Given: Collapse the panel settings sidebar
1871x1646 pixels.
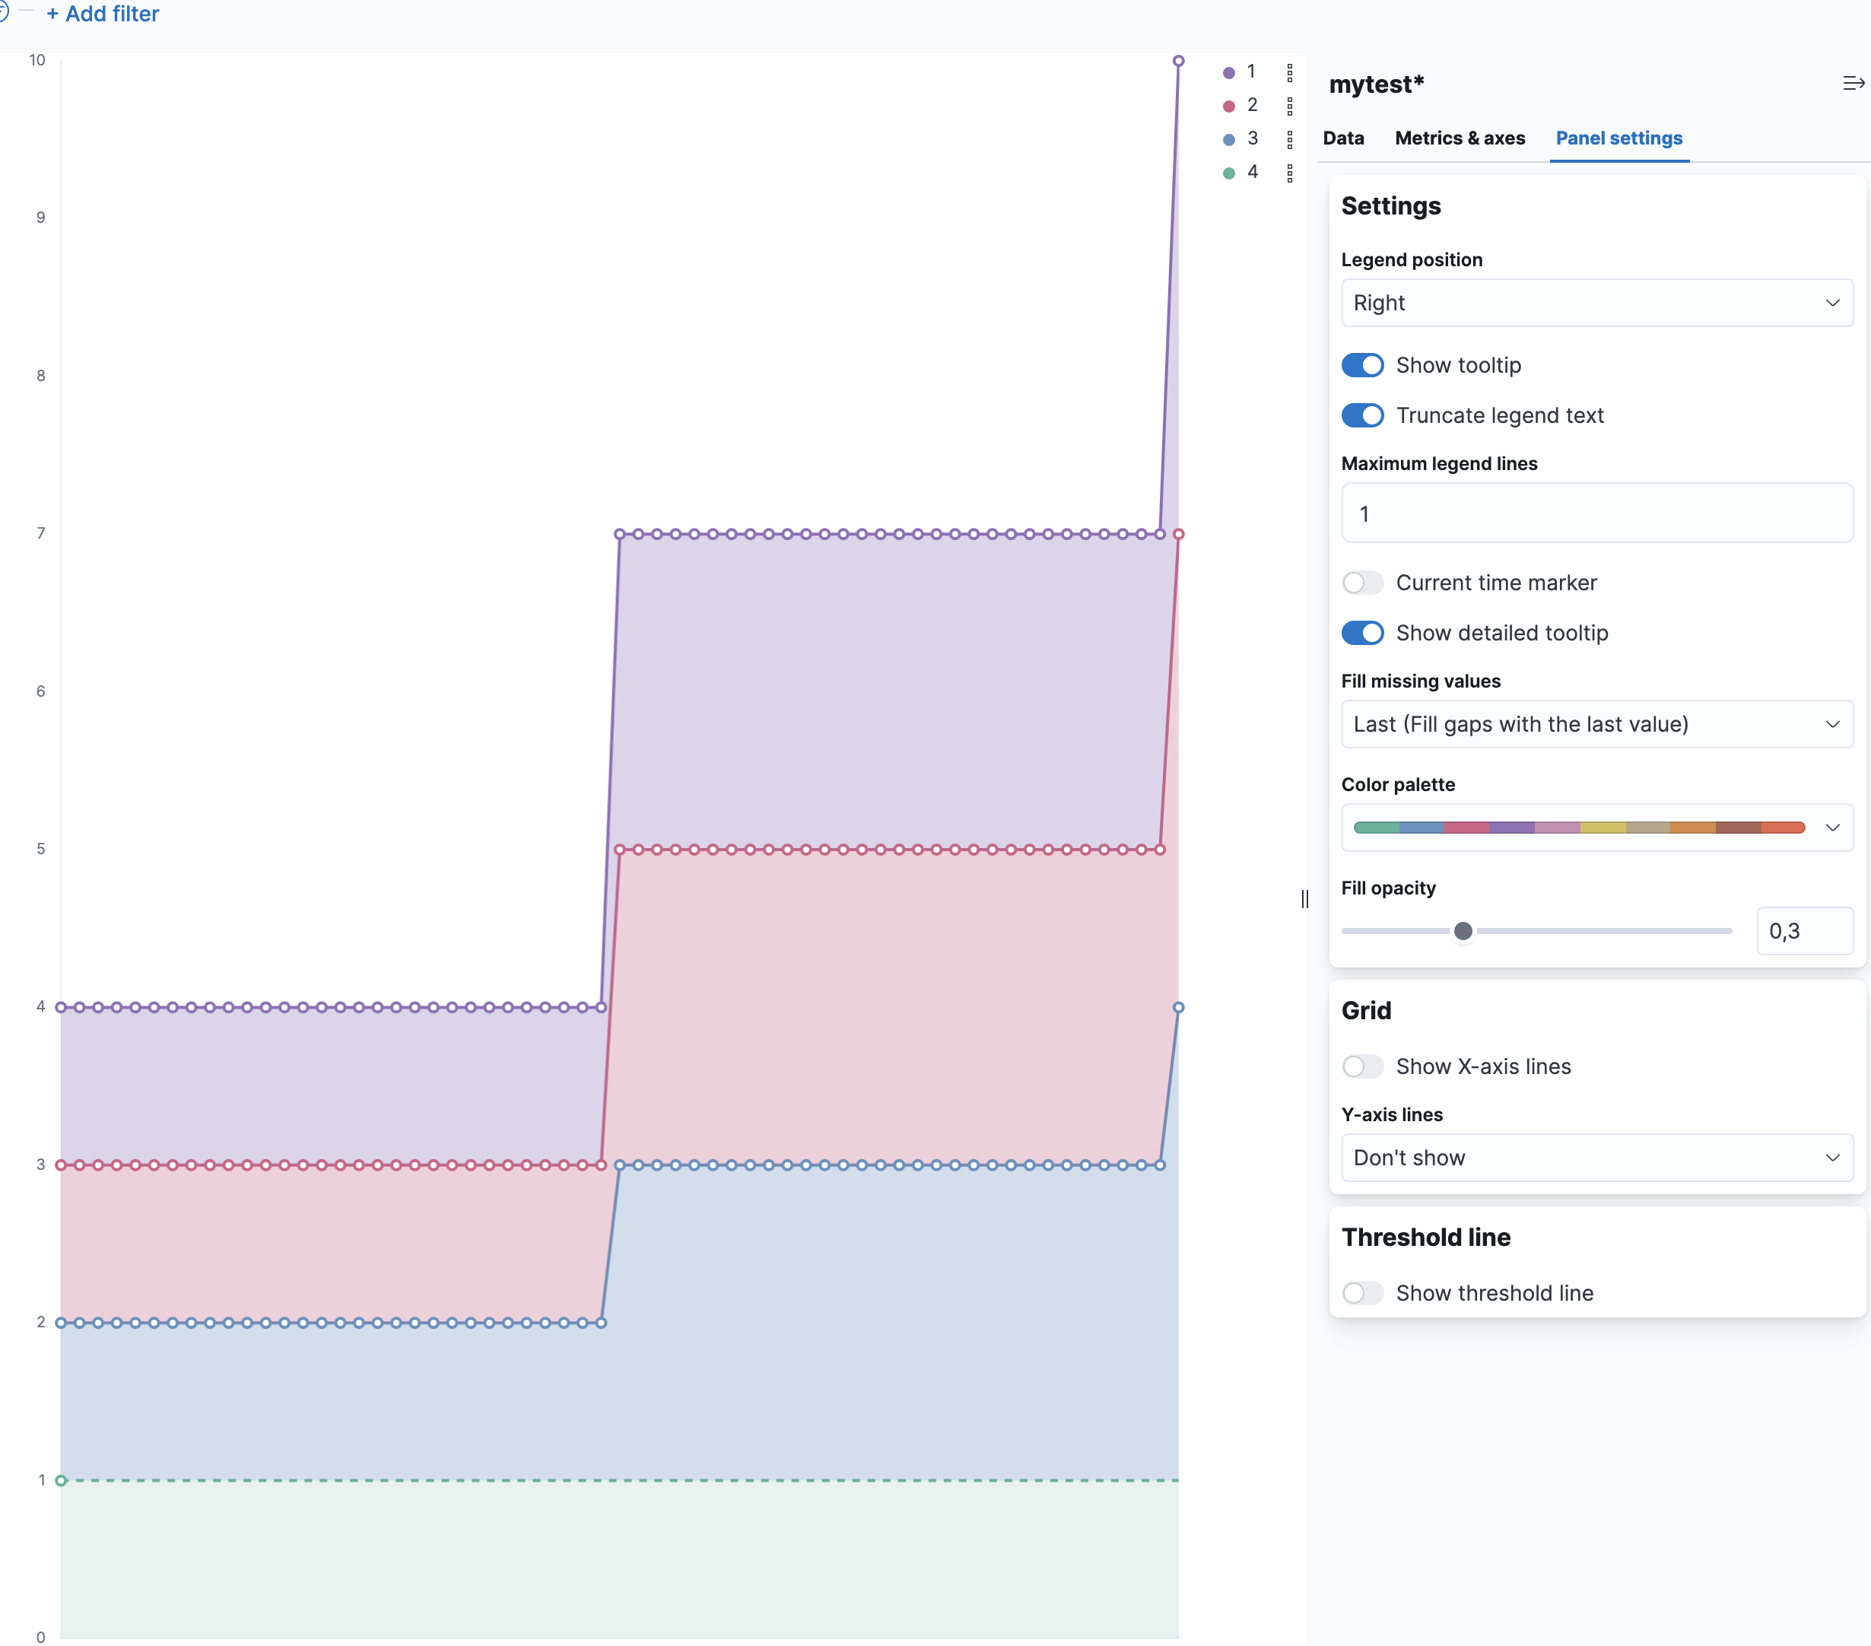Looking at the screenshot, I should click(x=1852, y=82).
